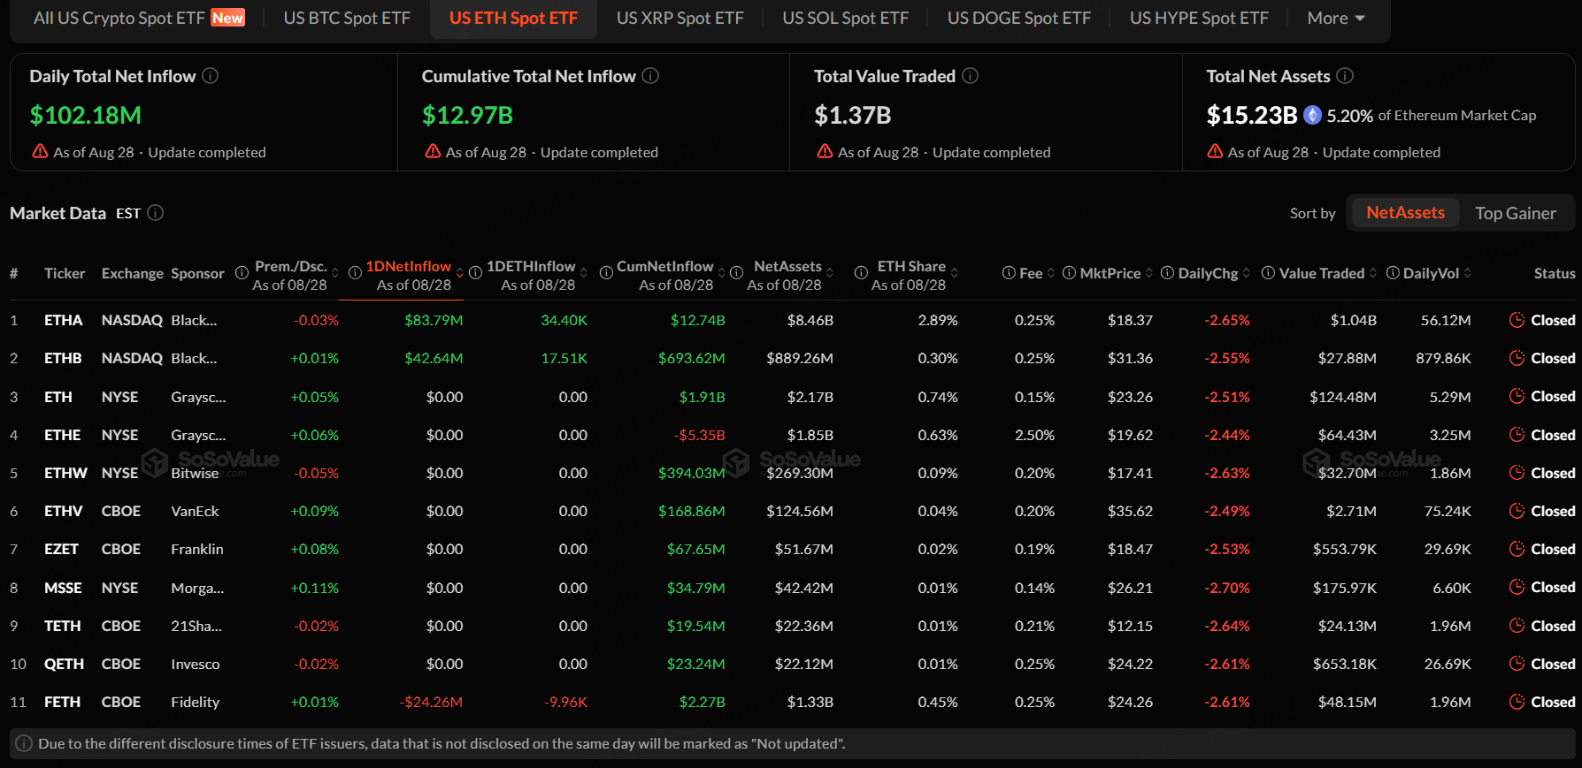The width and height of the screenshot is (1582, 768).
Task: Open the ETHE ticker link
Action: 63,435
